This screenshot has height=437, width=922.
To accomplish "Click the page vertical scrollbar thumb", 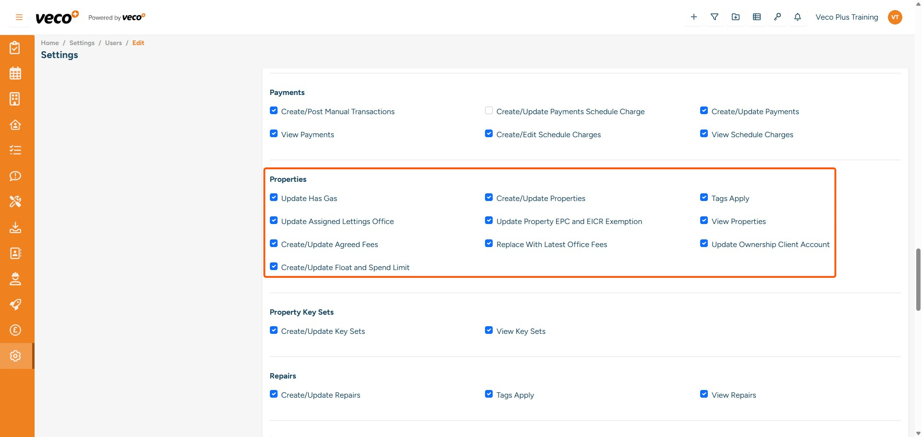I will click(x=918, y=280).
